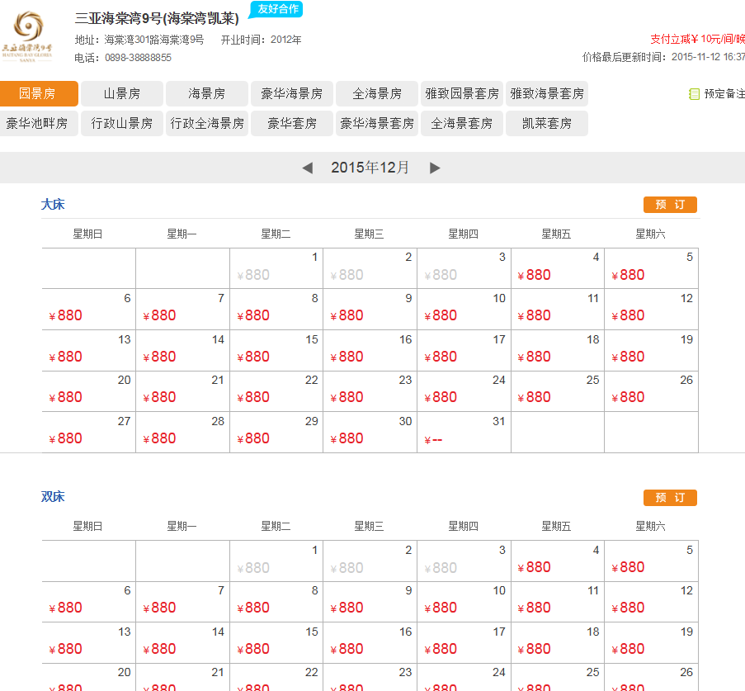
Task: Go to previous month via left arrow
Action: 308,167
